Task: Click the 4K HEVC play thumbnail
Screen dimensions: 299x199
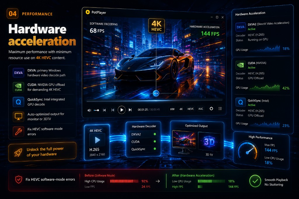Action: [x=97, y=140]
